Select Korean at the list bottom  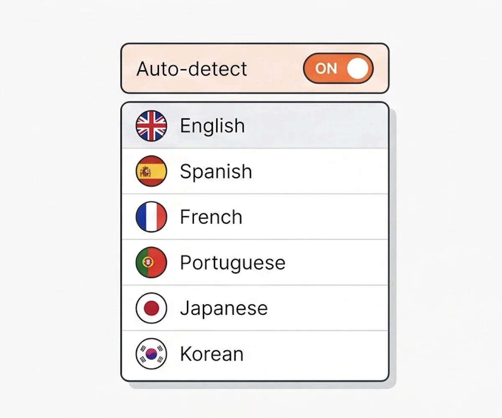point(255,355)
